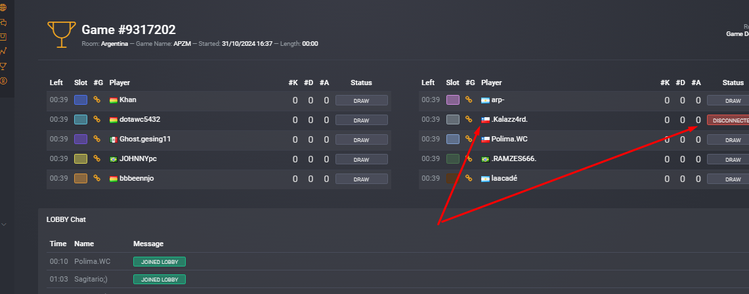Click the link icon beside Khan
Image resolution: width=749 pixels, height=294 pixels.
pos(97,100)
